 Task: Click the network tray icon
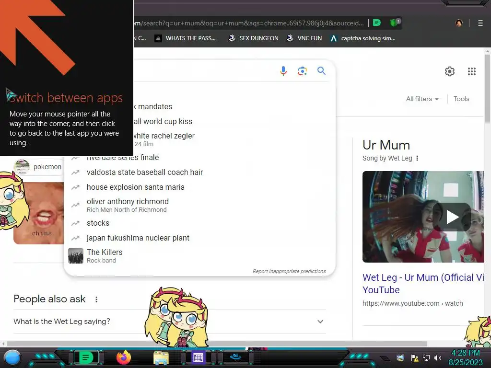(426, 358)
